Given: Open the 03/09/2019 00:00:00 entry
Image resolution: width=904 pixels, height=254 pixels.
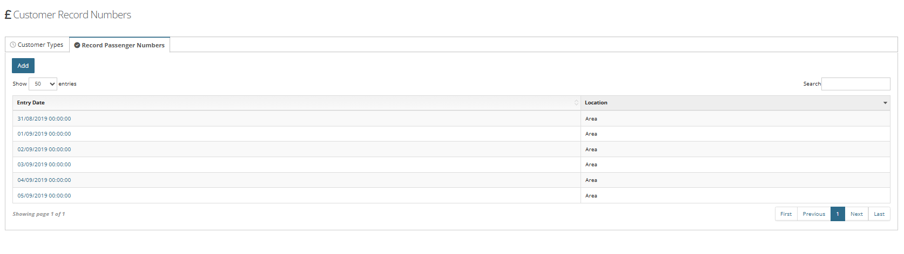Looking at the screenshot, I should point(44,165).
